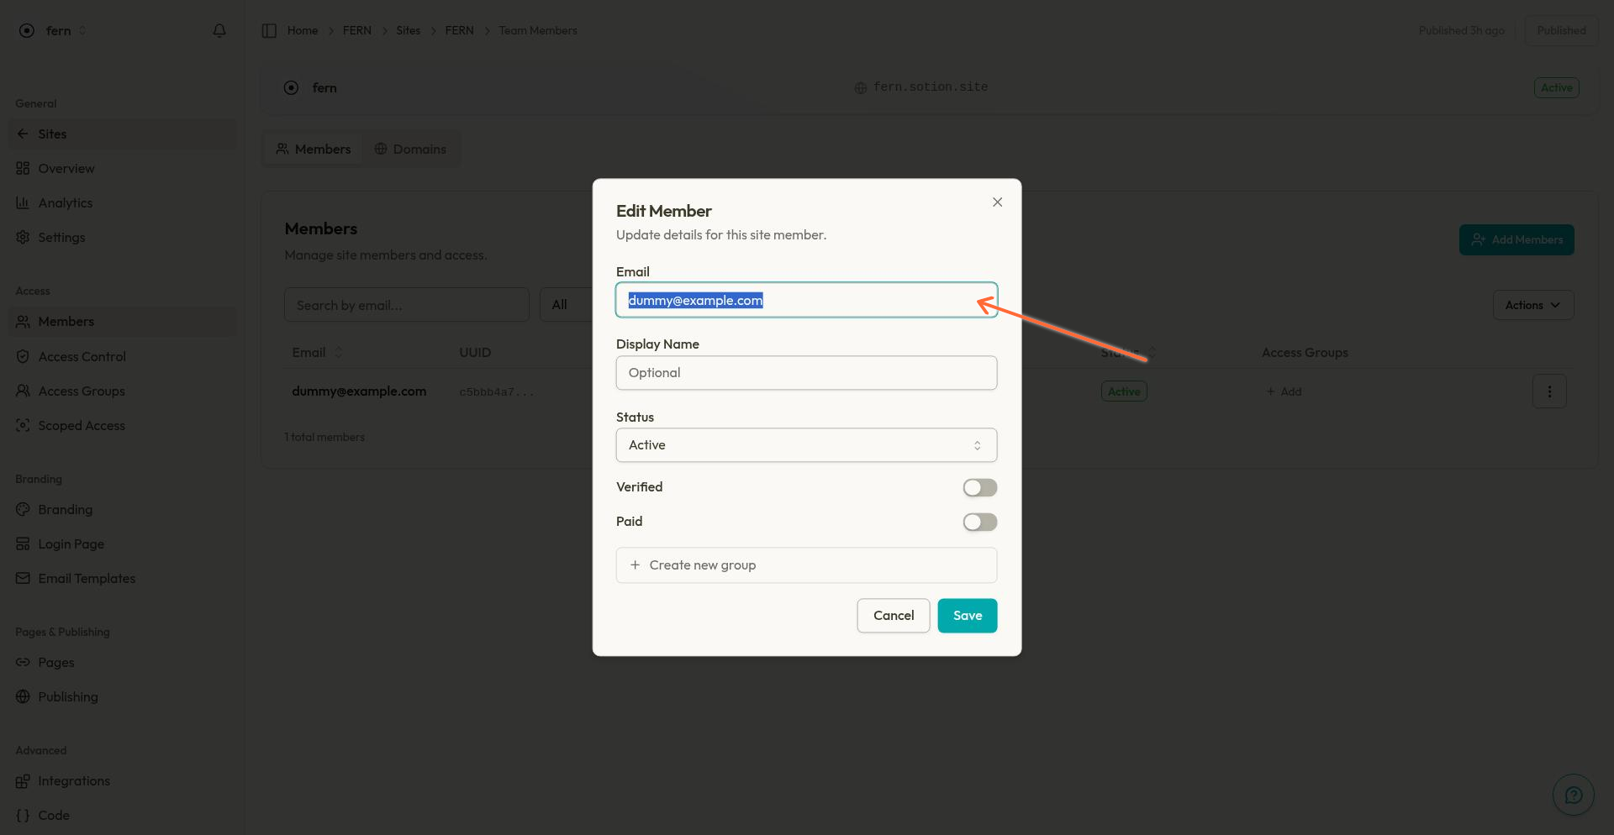
Task: Go back to Sites in sidebar
Action: [123, 134]
